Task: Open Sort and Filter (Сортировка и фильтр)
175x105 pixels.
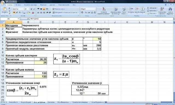Action: click(162, 11)
